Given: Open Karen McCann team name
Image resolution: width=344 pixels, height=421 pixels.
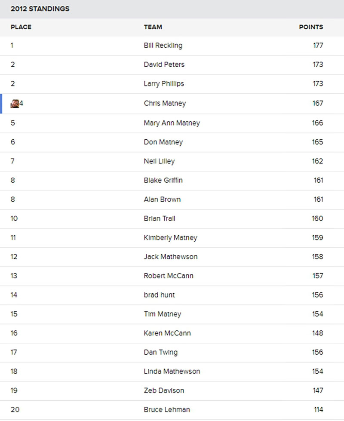Looking at the screenshot, I should (167, 333).
